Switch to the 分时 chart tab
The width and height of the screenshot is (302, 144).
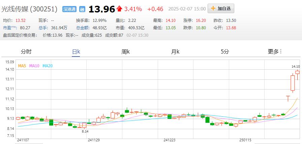coord(26,51)
